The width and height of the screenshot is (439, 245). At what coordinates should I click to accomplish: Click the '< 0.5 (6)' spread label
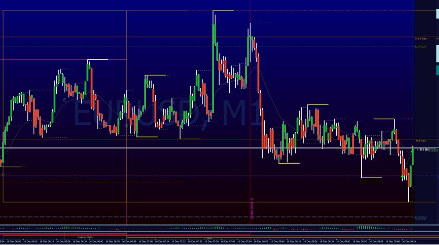[x=423, y=150]
